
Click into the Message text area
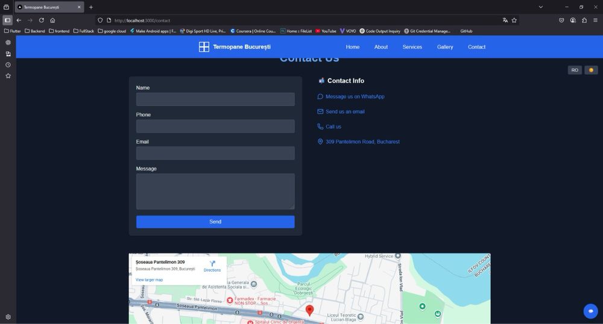pyautogui.click(x=215, y=191)
